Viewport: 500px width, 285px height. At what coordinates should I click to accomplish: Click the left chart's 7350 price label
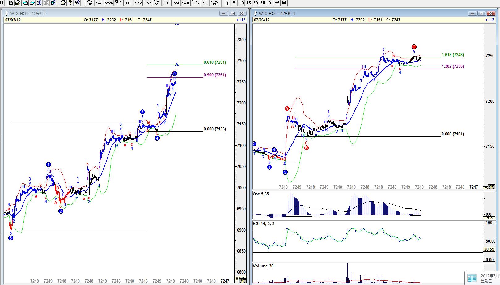(241, 40)
